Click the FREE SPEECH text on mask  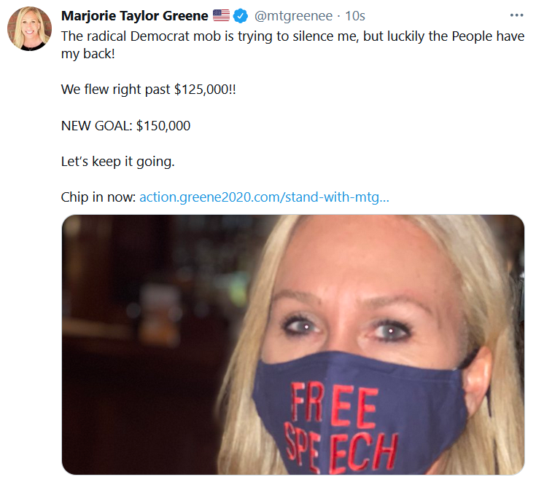[x=340, y=427]
